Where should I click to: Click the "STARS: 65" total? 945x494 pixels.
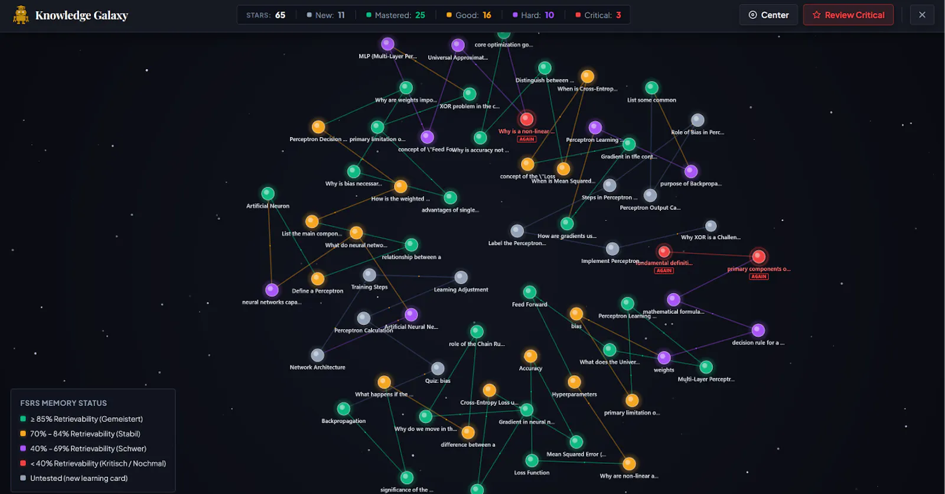click(266, 15)
